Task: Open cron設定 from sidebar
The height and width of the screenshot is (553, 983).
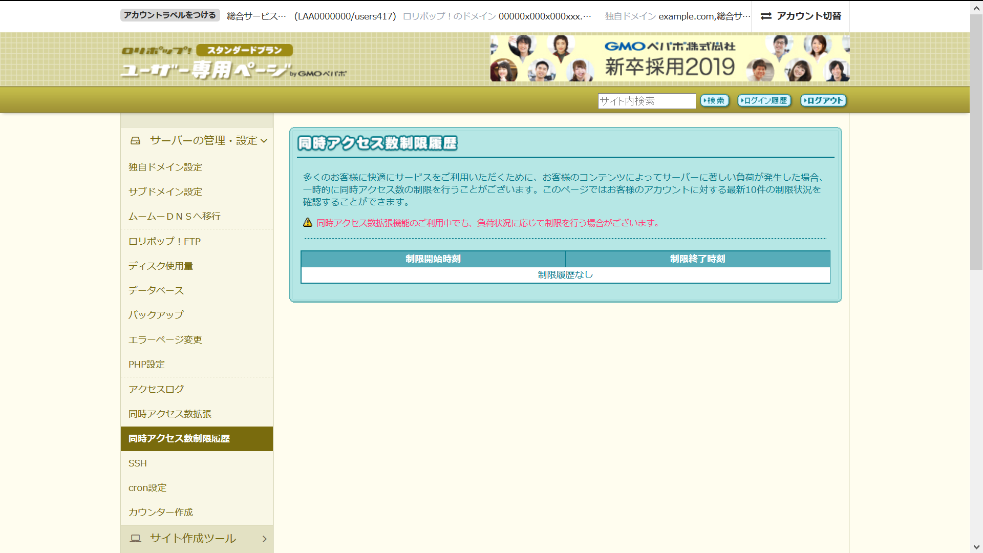Action: [x=147, y=488]
